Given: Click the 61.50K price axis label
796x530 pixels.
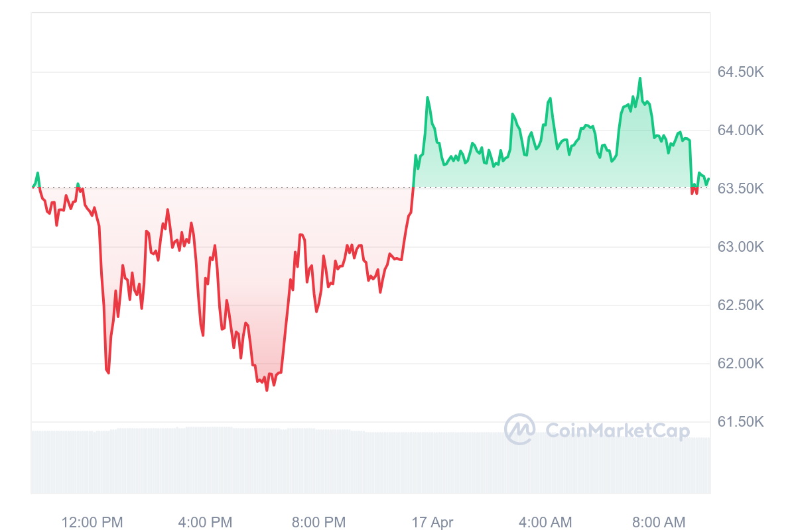Looking at the screenshot, I should [x=741, y=421].
